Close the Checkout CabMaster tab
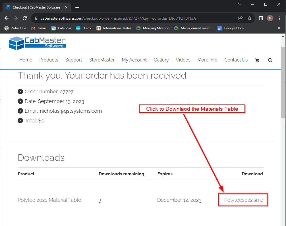Image resolution: width=286 pixels, height=226 pixels. coord(66,7)
